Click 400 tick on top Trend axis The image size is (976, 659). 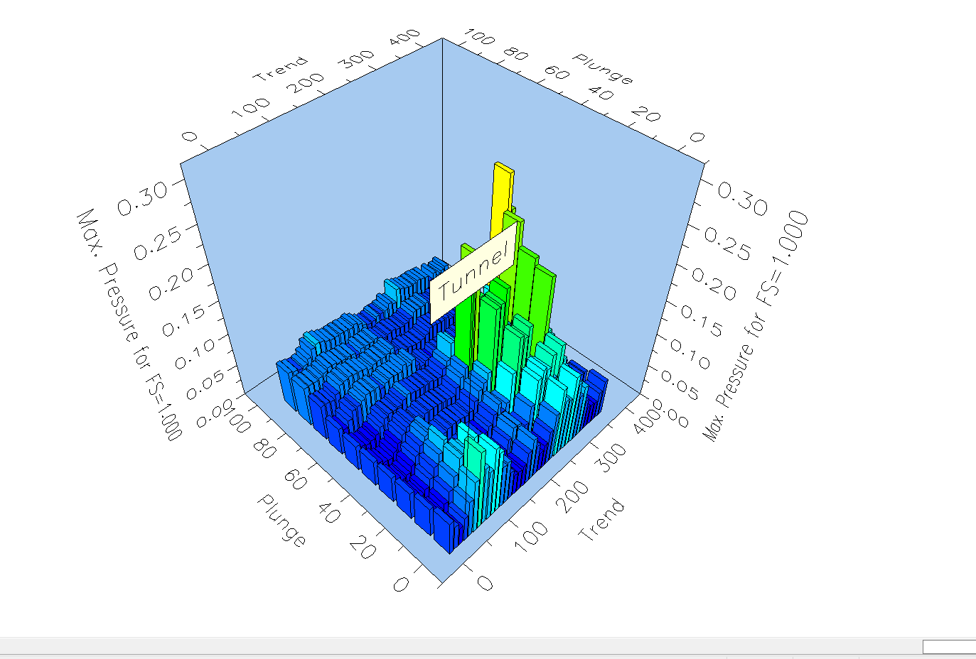tap(405, 38)
